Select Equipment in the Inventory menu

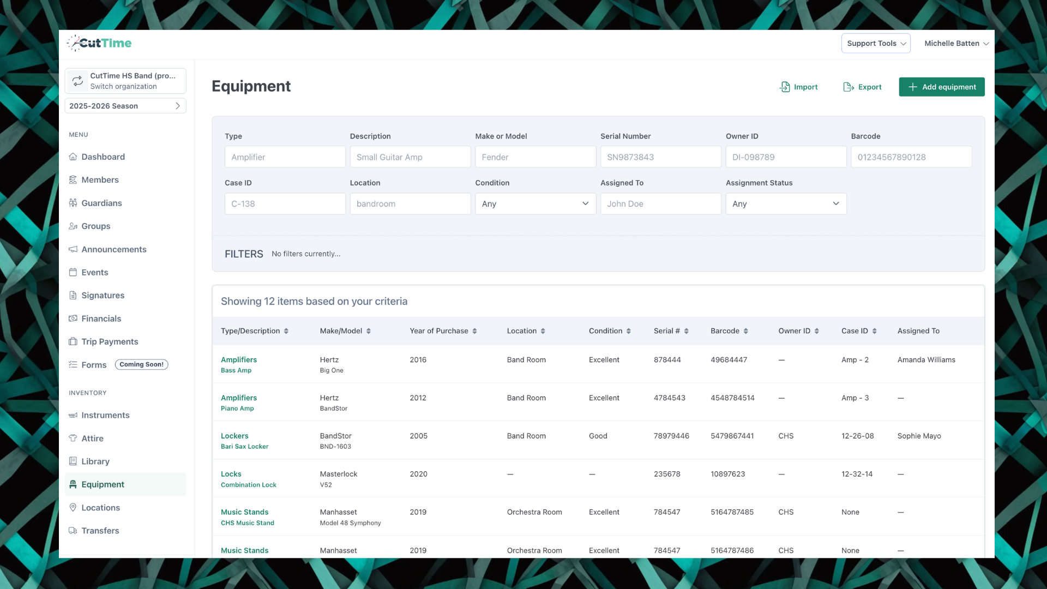(x=103, y=484)
